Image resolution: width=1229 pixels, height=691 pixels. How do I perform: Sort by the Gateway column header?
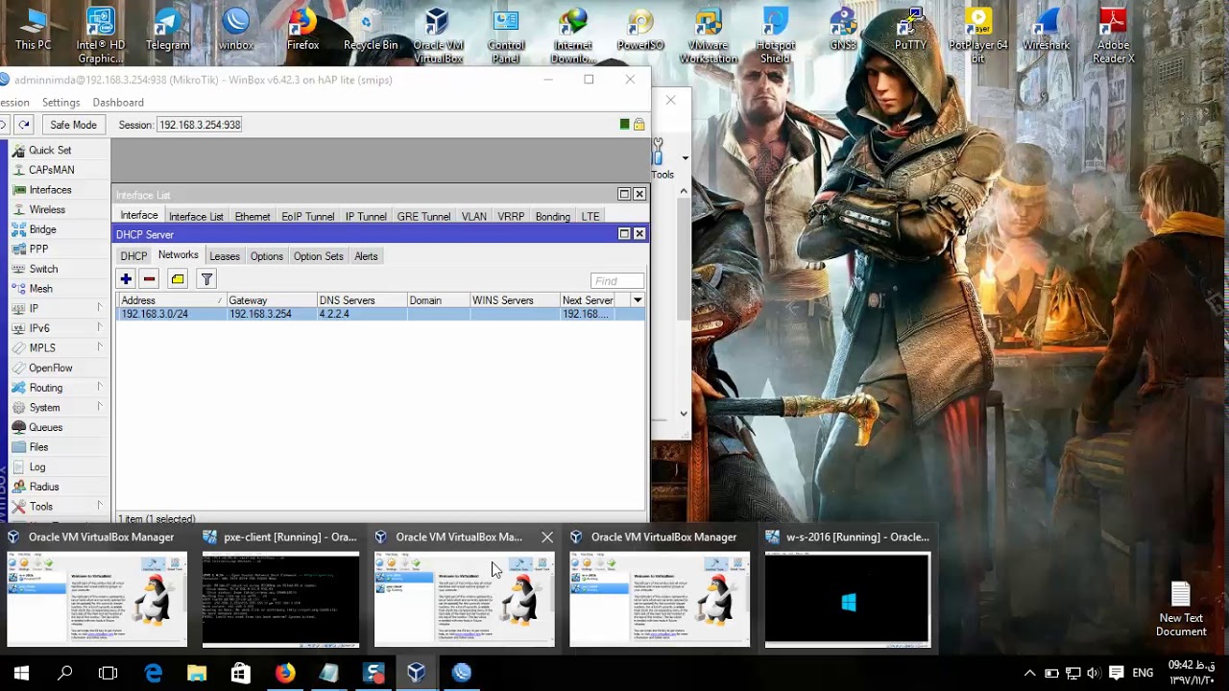(270, 300)
